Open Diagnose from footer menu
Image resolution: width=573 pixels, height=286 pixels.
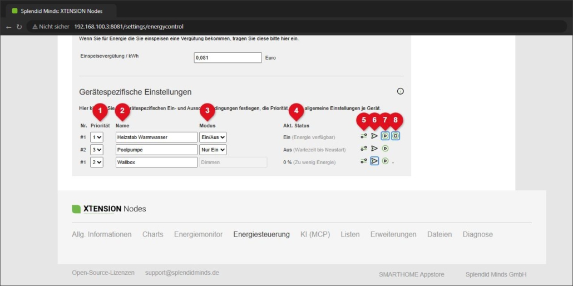478,234
